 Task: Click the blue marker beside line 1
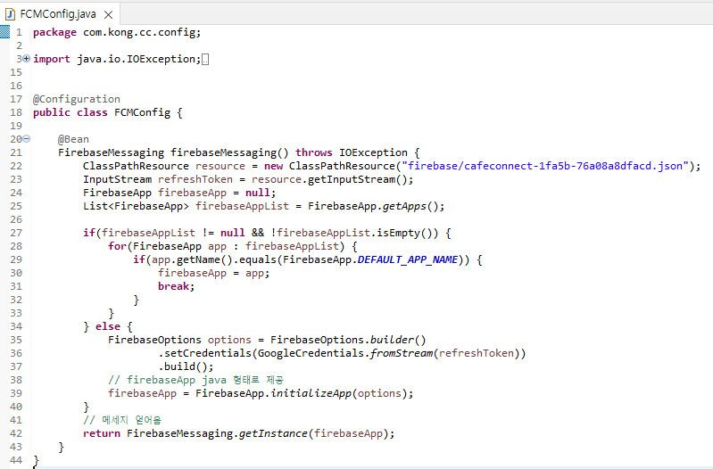click(4, 32)
